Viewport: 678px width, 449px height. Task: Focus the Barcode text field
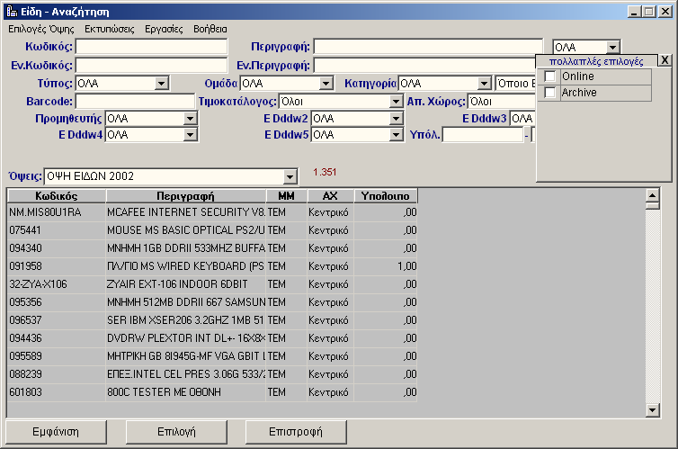click(x=135, y=101)
